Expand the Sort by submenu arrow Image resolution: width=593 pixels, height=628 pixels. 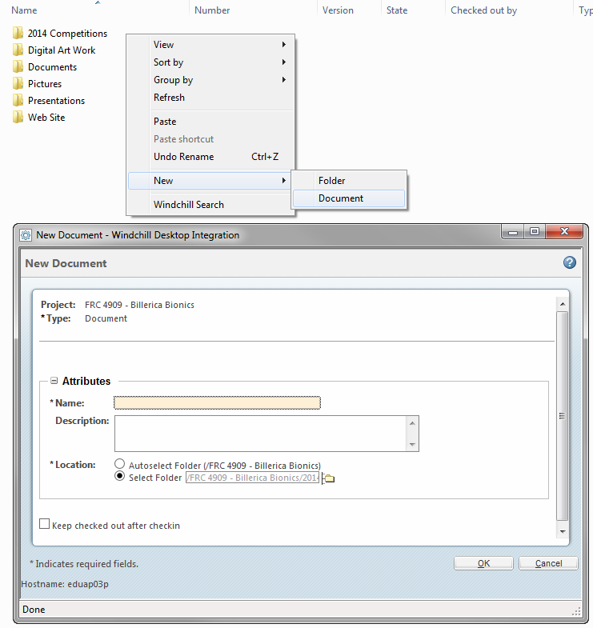click(283, 62)
